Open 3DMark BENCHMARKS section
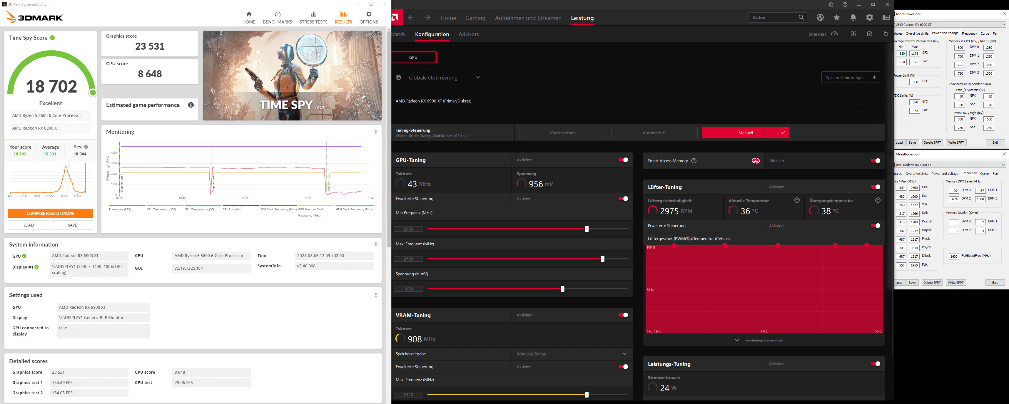This screenshot has width=1009, height=404. pos(277,18)
